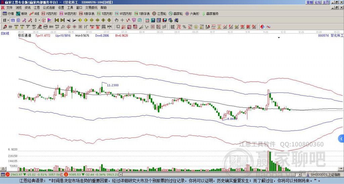This screenshot has width=344, height=184.
Task: Open 赢家服务 service button
Action: coord(210,14)
